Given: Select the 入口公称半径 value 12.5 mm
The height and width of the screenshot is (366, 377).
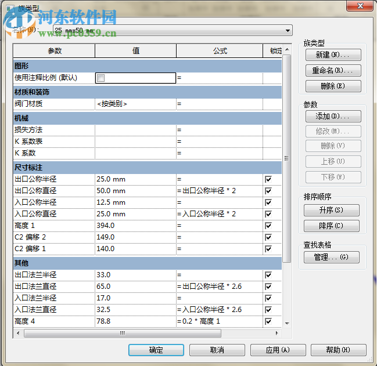Looking at the screenshot, I should coord(135,202).
